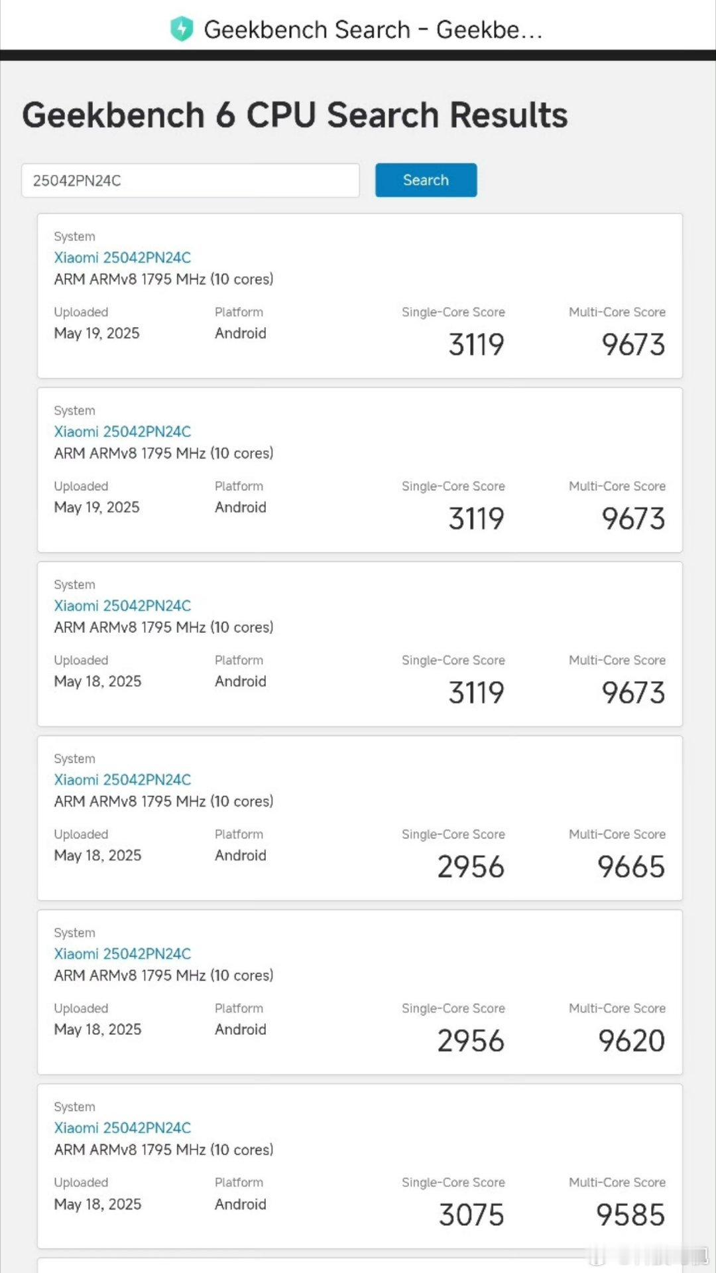Viewport: 716px width, 1273px height.
Task: Click the Geekbench 6 CPU Search Results heading
Action: [295, 115]
